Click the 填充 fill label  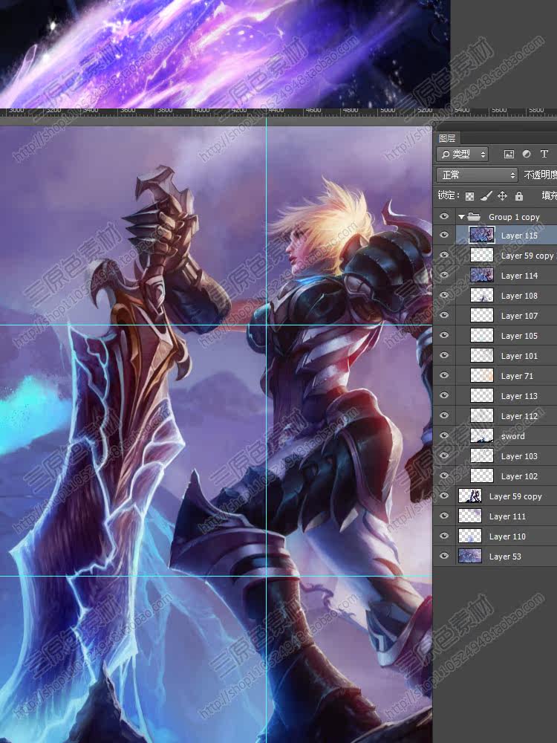549,195
